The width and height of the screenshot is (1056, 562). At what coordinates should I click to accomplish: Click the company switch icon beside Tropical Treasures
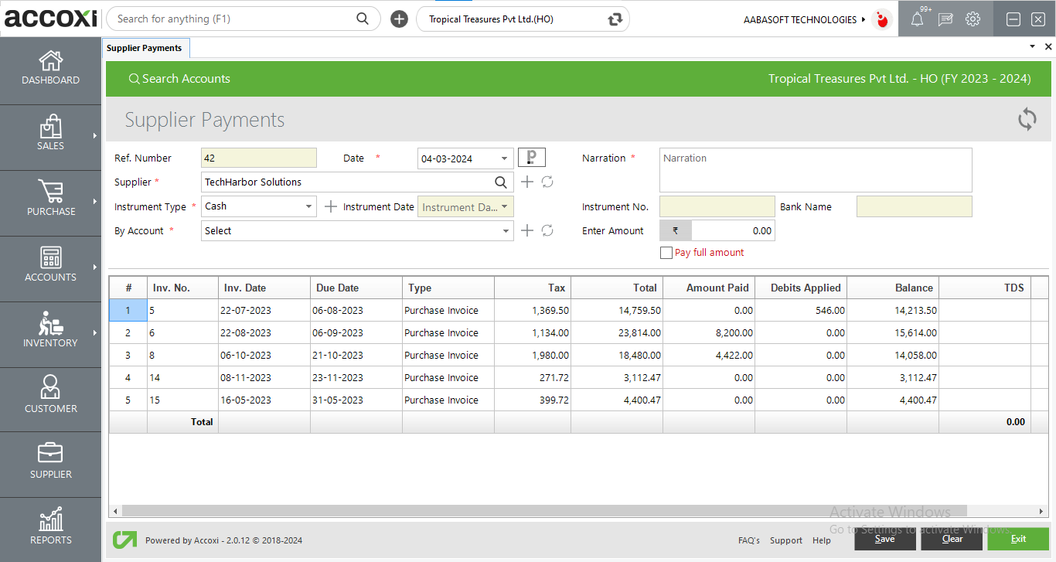613,19
